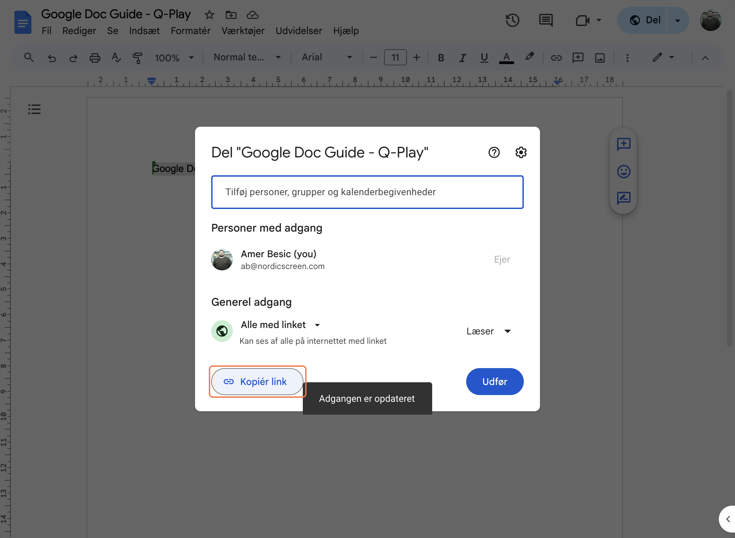The image size is (735, 538).
Task: Open the text color picker
Action: click(506, 58)
